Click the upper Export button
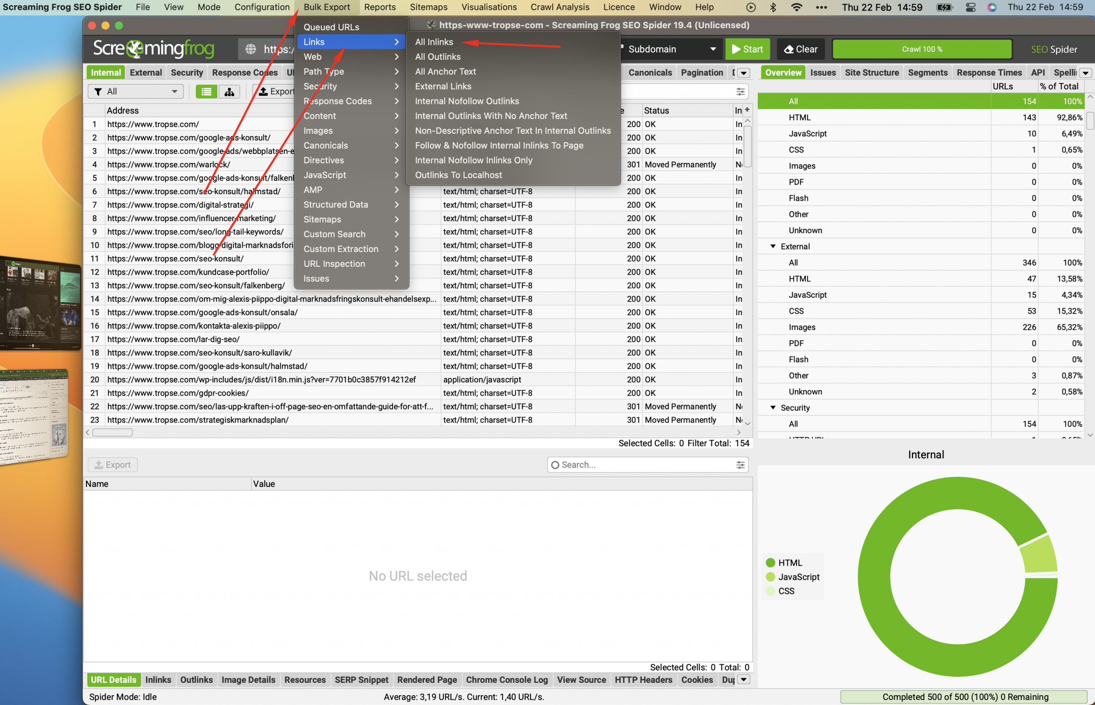Viewport: 1095px width, 705px height. (276, 92)
